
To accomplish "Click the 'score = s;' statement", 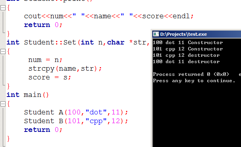I will (49, 77).
